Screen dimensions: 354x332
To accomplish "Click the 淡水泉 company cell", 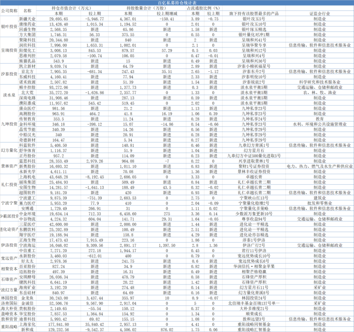I will [9, 95].
